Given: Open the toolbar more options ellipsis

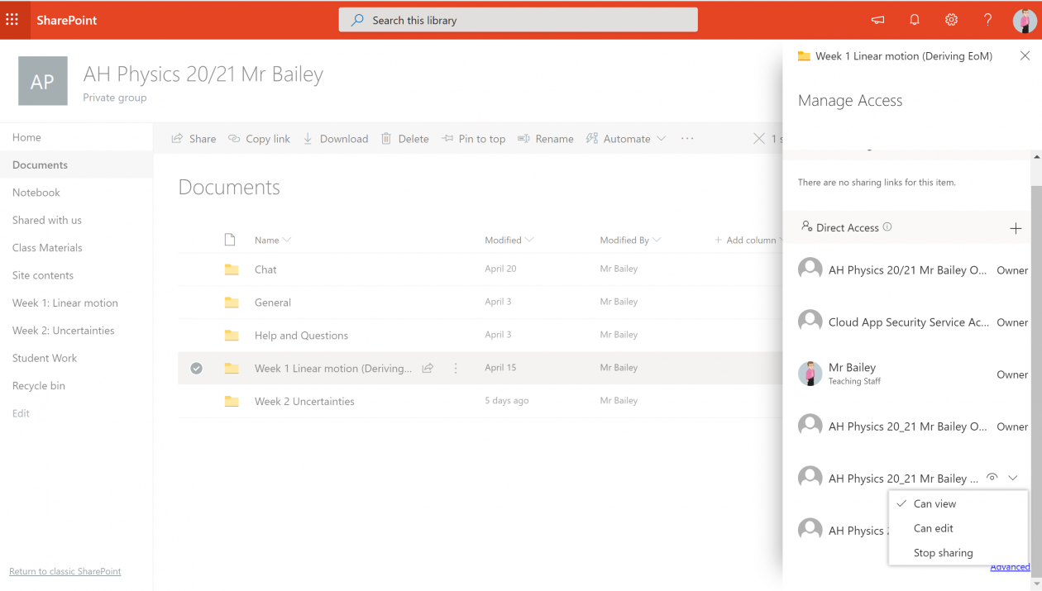Looking at the screenshot, I should pyautogui.click(x=687, y=139).
